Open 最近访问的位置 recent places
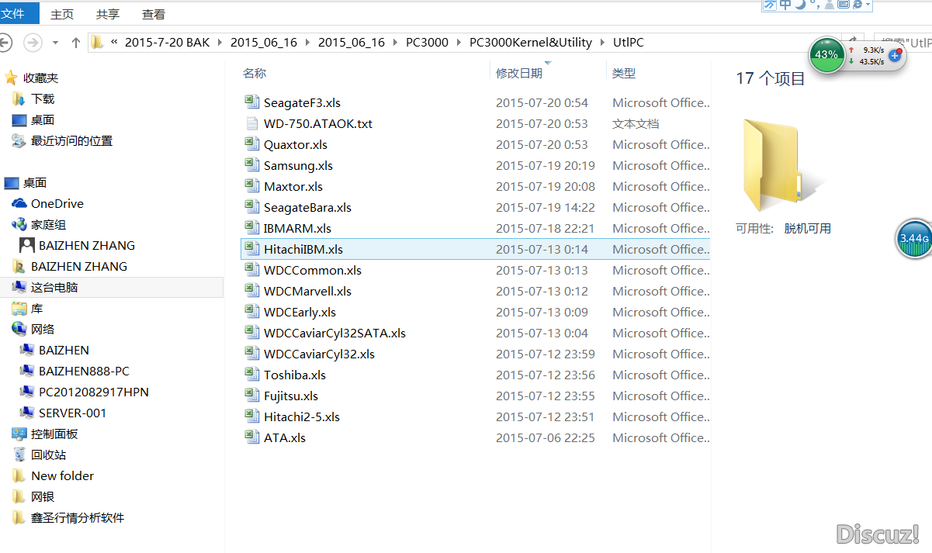The image size is (932, 553). tap(71, 140)
